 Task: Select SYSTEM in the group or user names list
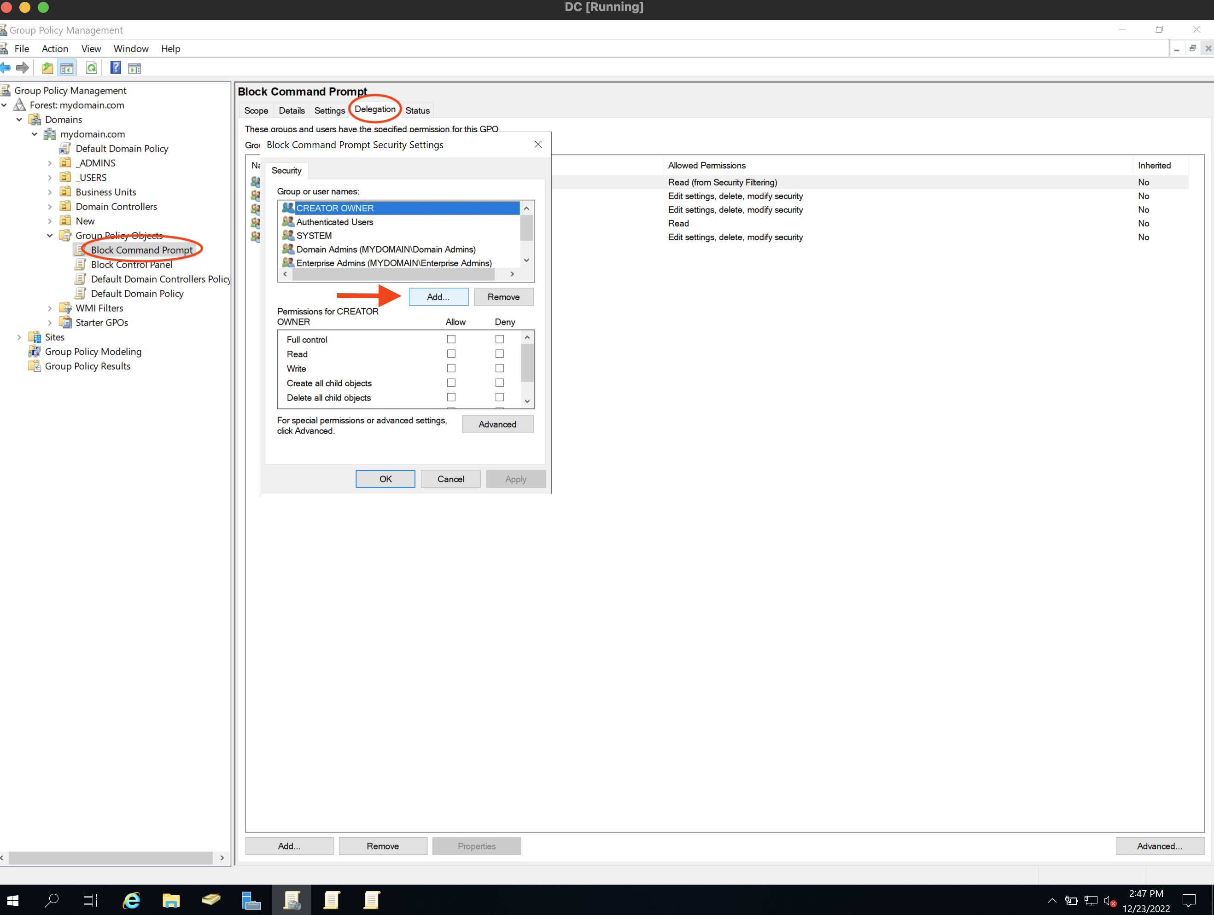[314, 235]
